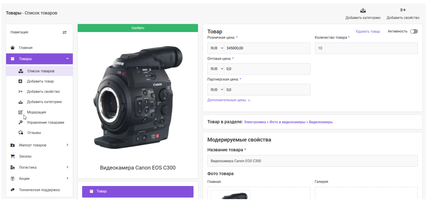Click the Фото и видеокамеры breadcrumb link
This screenshot has width=426, height=208.
(287, 122)
